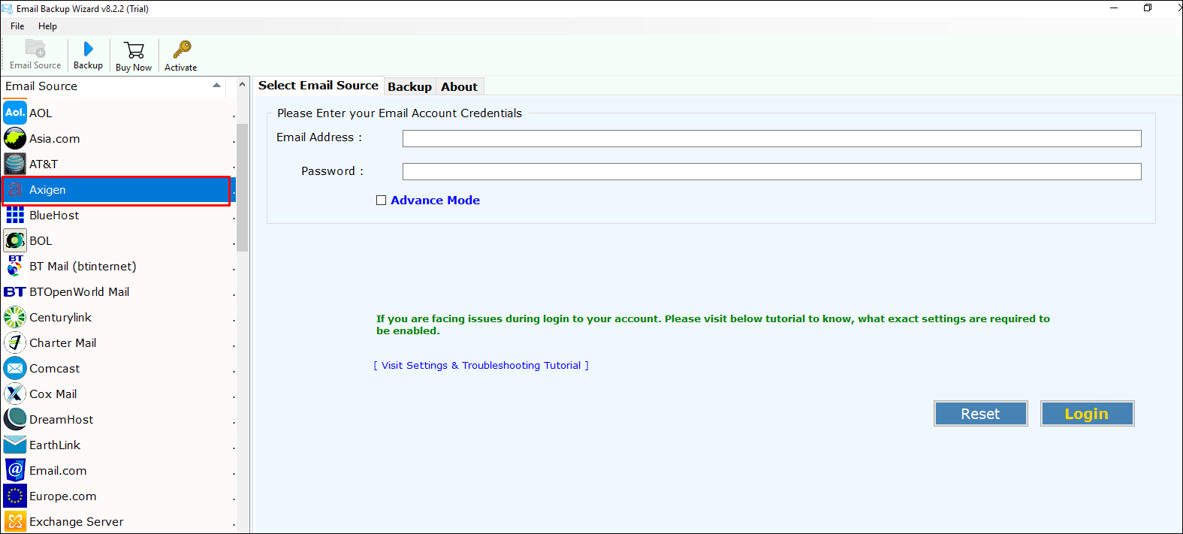Enable the Advance Mode checkbox
The width and height of the screenshot is (1183, 534).
pos(381,201)
